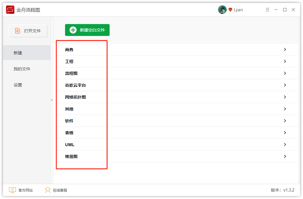Select the 谷歌云平台 category label
303x199 pixels.
pyautogui.click(x=75, y=85)
